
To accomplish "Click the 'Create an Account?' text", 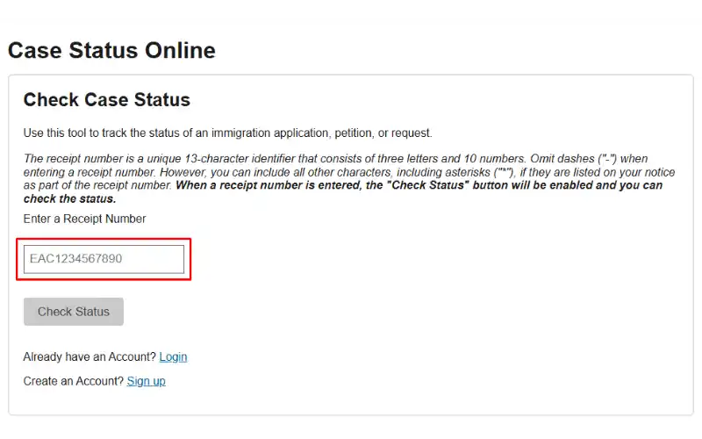I will pyautogui.click(x=74, y=381).
